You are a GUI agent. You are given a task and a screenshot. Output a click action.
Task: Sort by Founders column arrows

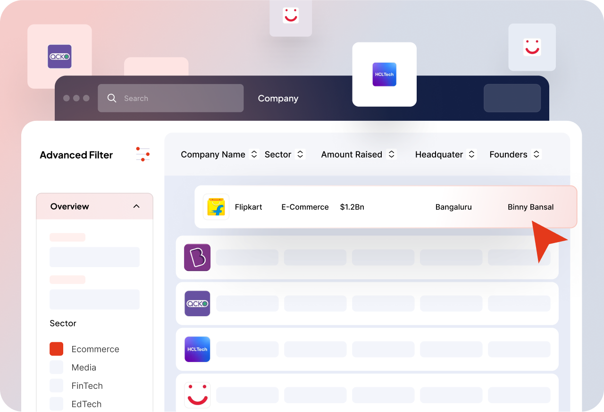[536, 154]
